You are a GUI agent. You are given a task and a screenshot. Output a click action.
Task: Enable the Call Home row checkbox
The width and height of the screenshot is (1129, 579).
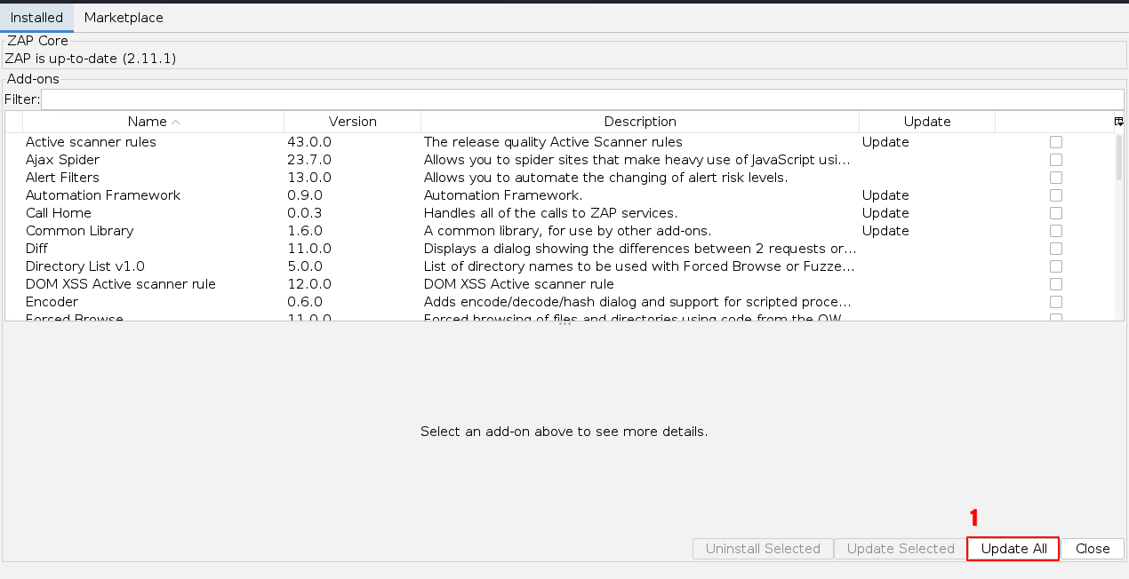coord(1056,213)
